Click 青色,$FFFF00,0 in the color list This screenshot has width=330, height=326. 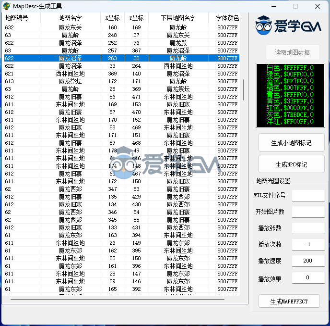tap(290, 95)
